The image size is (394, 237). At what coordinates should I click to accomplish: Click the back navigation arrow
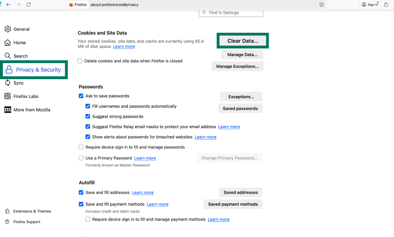coord(8,4)
